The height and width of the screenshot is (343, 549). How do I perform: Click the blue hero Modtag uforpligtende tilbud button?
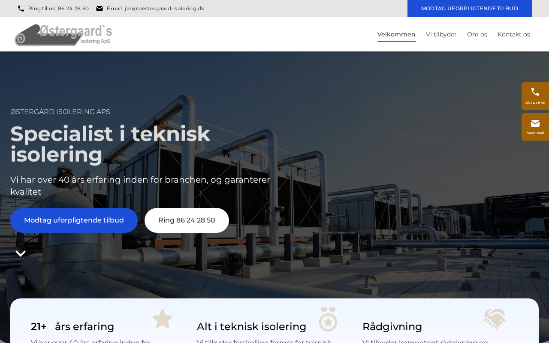pyautogui.click(x=74, y=220)
